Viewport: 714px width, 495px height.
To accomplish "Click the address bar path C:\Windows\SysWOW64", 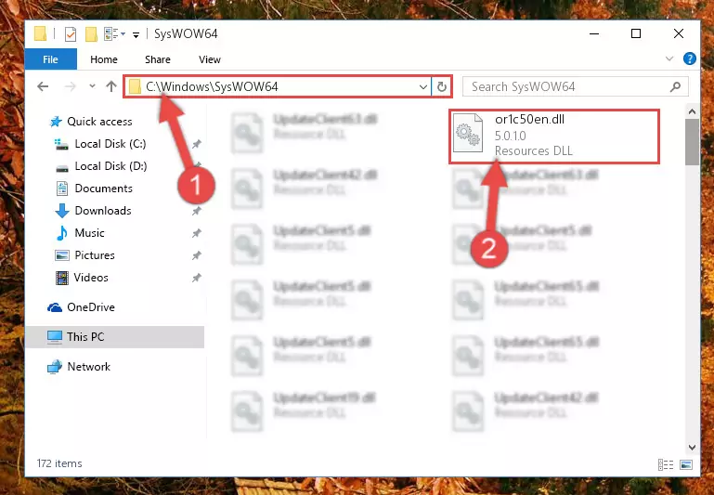I will [212, 86].
